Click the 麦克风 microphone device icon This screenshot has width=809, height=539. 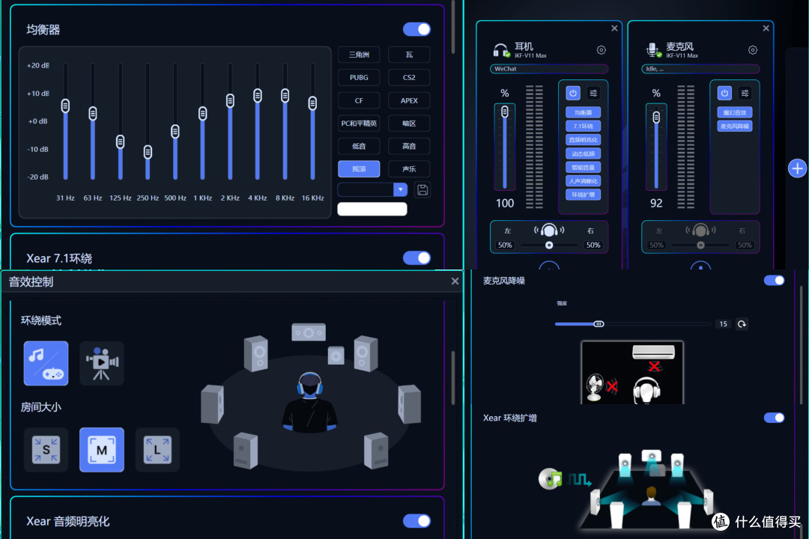click(653, 50)
